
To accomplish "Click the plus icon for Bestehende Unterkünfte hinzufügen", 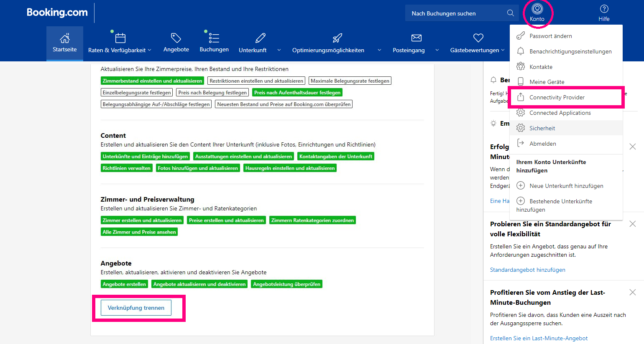I will click(x=521, y=201).
